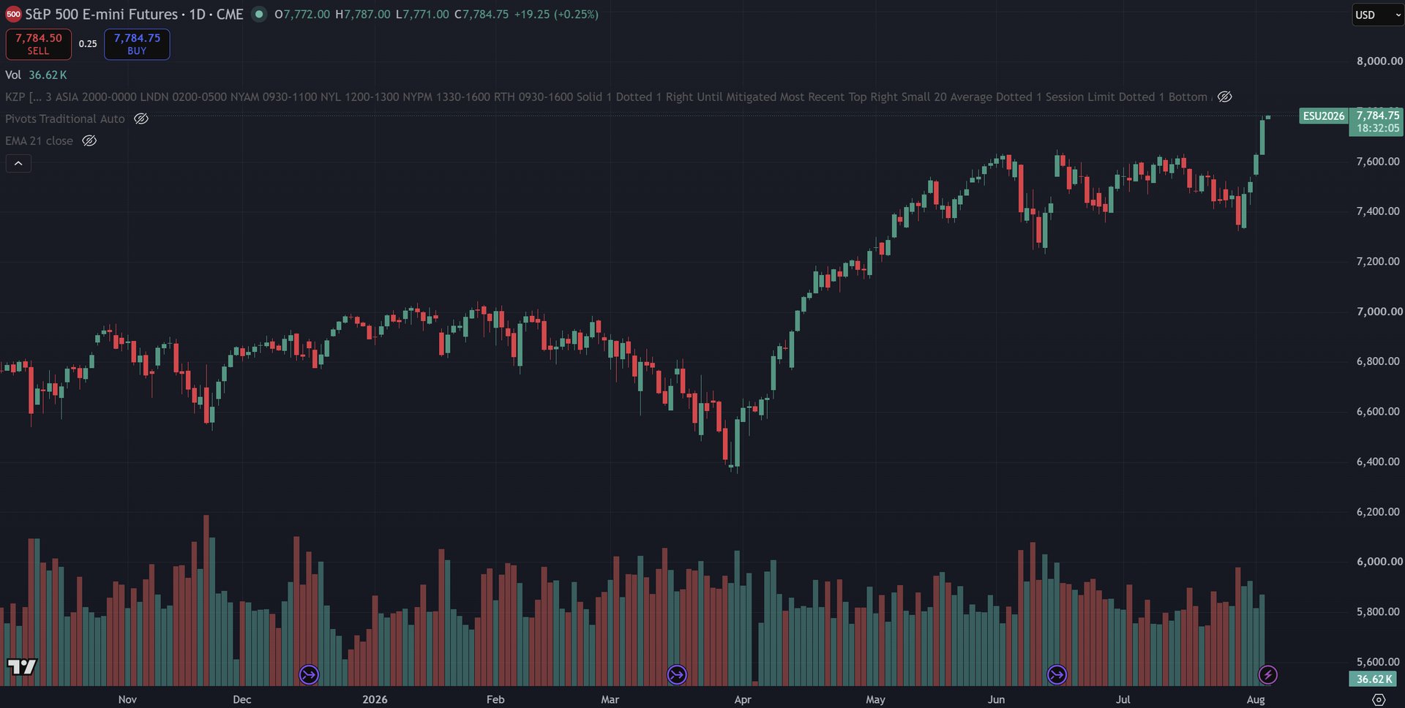Select the EMA 21 close legend

(40, 140)
